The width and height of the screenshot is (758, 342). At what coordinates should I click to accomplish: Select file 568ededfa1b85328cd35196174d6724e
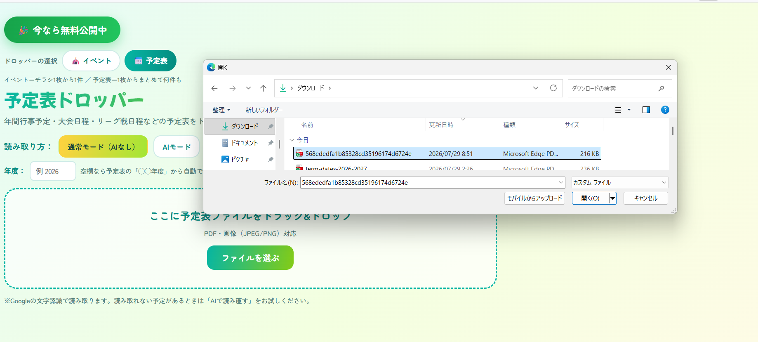click(x=447, y=153)
